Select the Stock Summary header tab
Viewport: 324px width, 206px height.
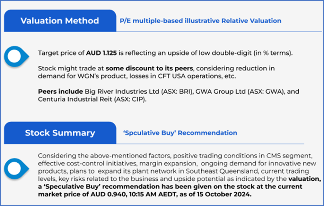point(60,133)
